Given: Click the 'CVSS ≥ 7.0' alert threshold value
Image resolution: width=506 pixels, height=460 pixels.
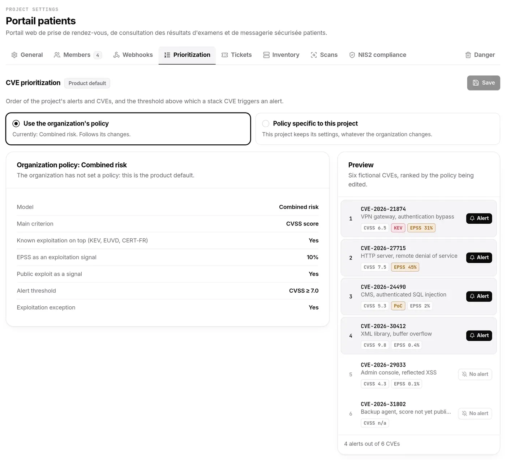Looking at the screenshot, I should coord(304,291).
